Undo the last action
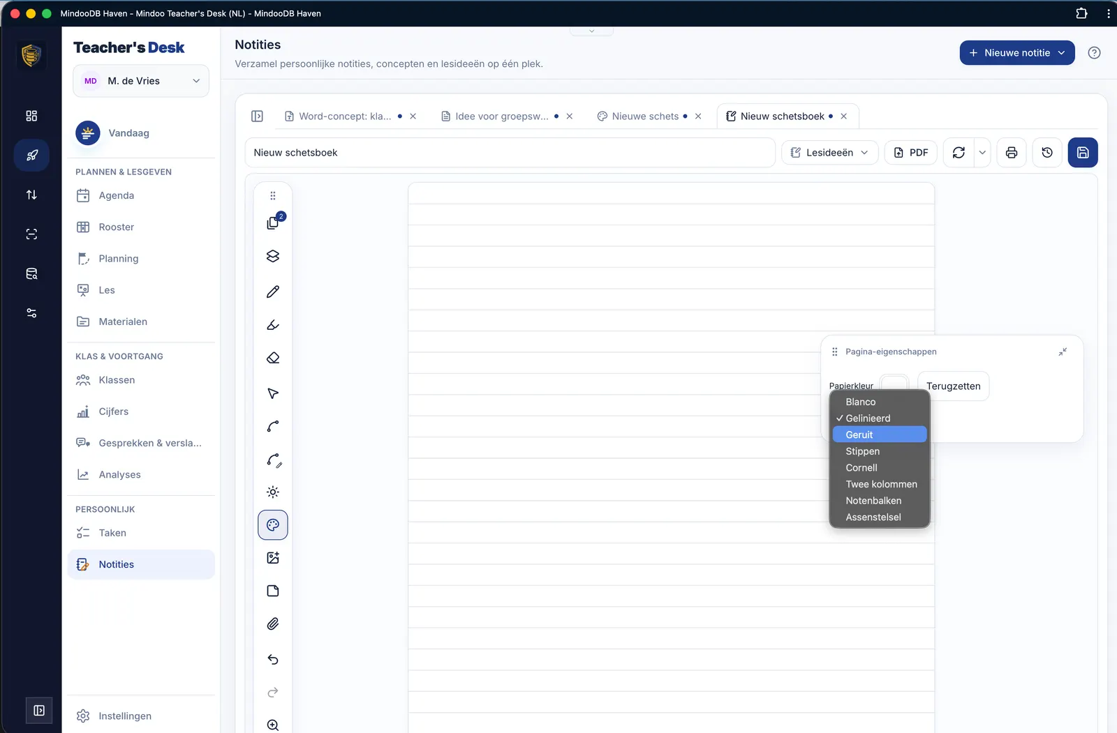The height and width of the screenshot is (733, 1117). (x=273, y=659)
